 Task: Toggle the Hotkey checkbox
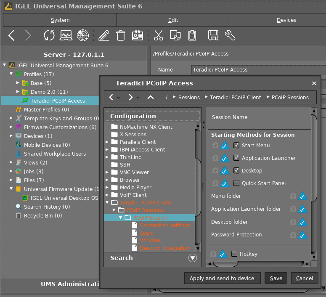235,254
